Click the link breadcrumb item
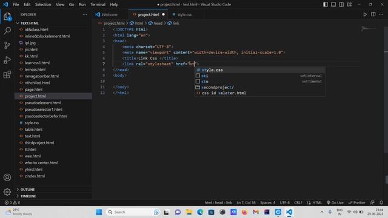This screenshot has height=218, width=388. click(173, 23)
